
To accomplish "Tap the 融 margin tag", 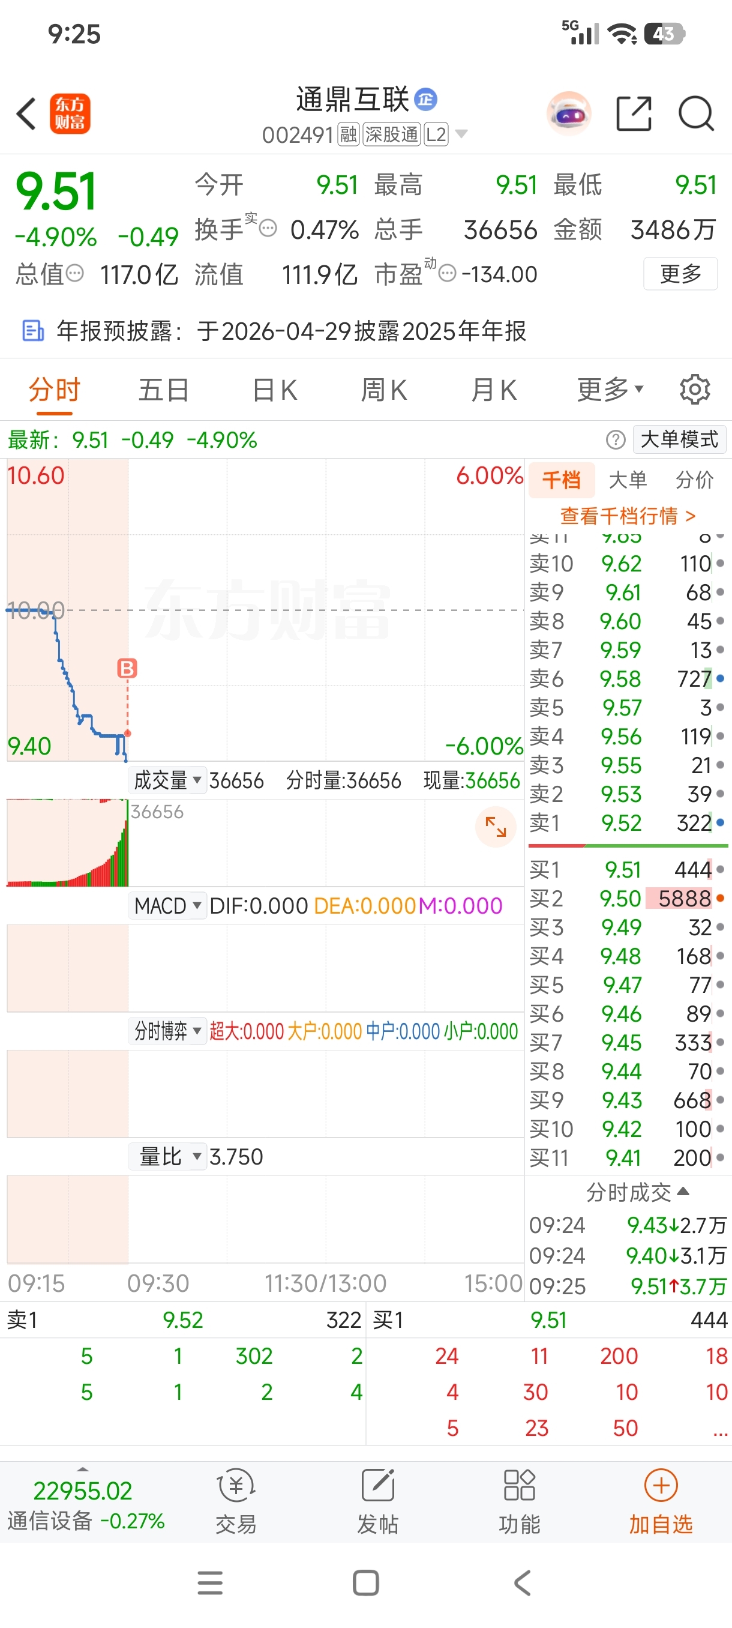I will 348,134.
